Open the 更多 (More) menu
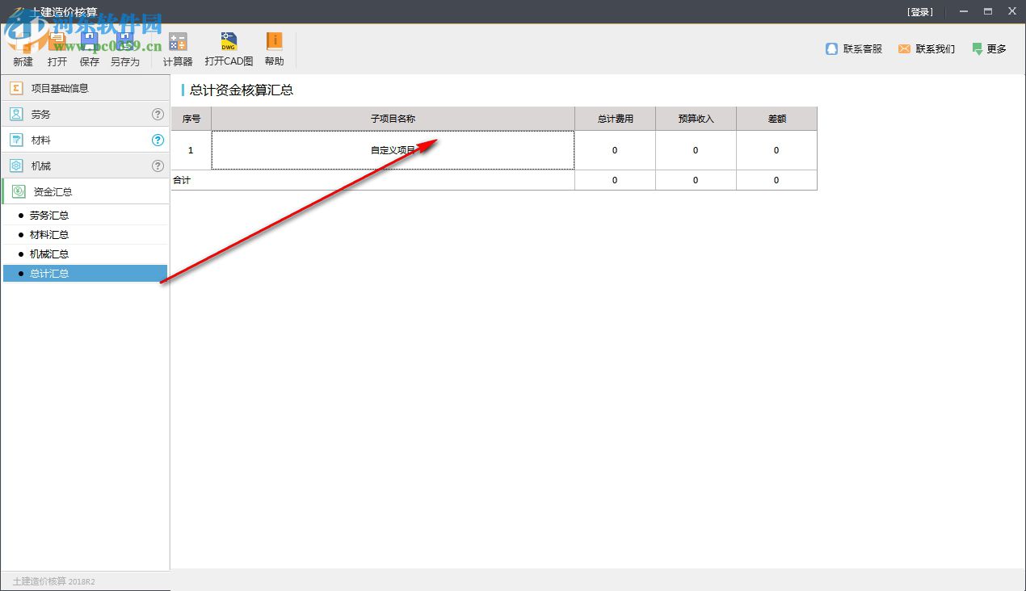Image resolution: width=1026 pixels, height=591 pixels. tap(989, 49)
